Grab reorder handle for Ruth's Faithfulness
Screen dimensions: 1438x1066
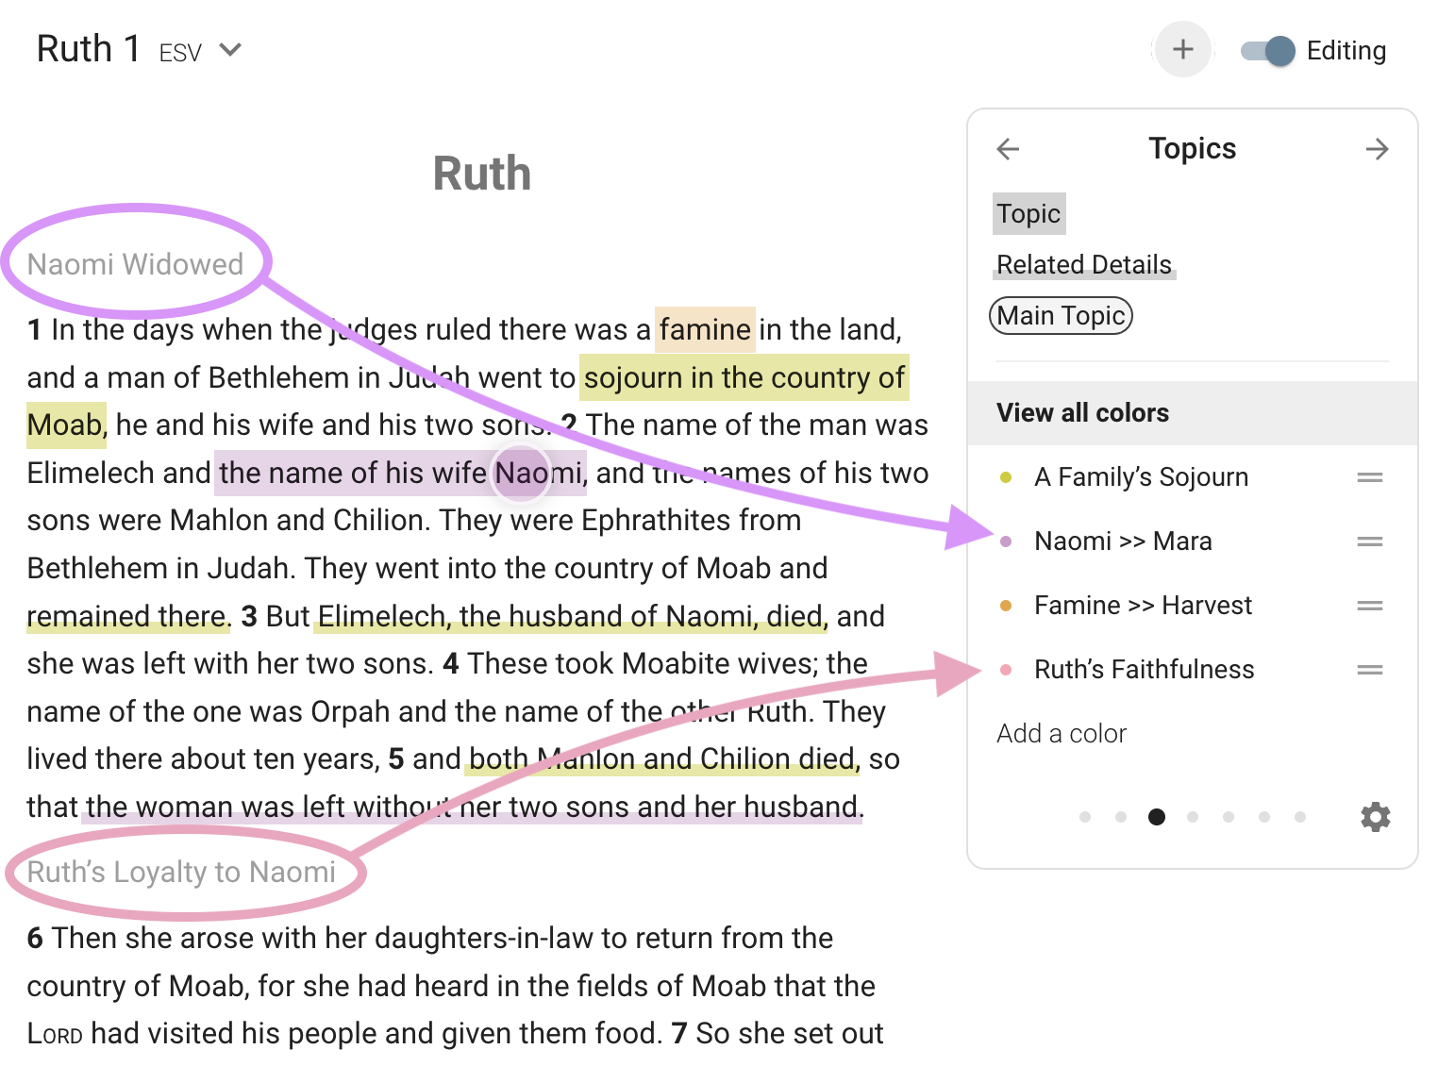coord(1369,670)
